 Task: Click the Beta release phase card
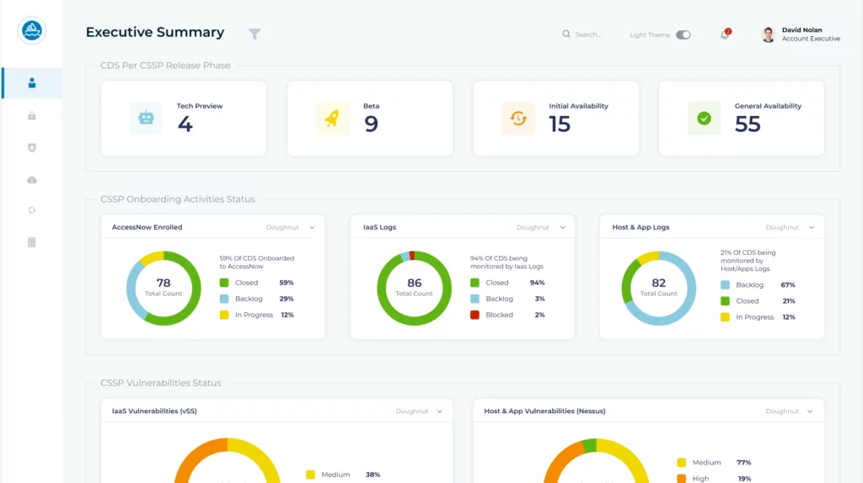[x=370, y=119]
